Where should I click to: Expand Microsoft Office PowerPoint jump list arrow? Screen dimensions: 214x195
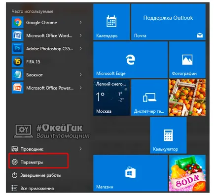pos(80,88)
